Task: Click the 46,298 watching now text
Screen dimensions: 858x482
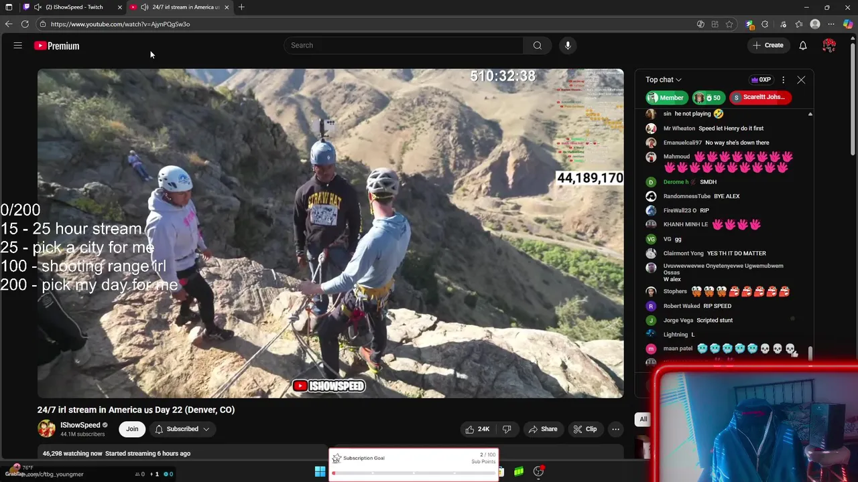Action: pyautogui.click(x=72, y=453)
